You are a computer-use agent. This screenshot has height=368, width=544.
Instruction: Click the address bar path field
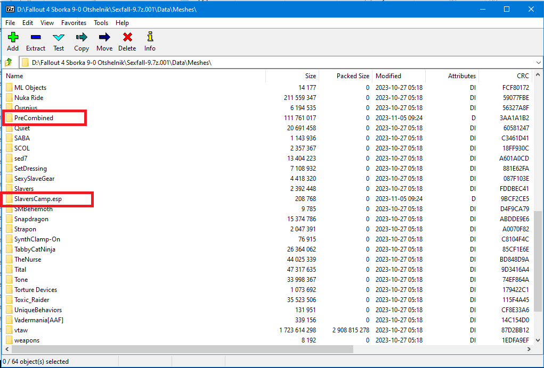point(266,63)
